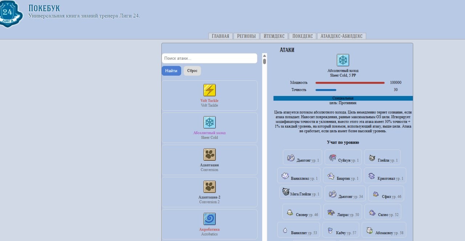Select the Acrobatics swirl icon
The image size is (465, 241).
210,219
